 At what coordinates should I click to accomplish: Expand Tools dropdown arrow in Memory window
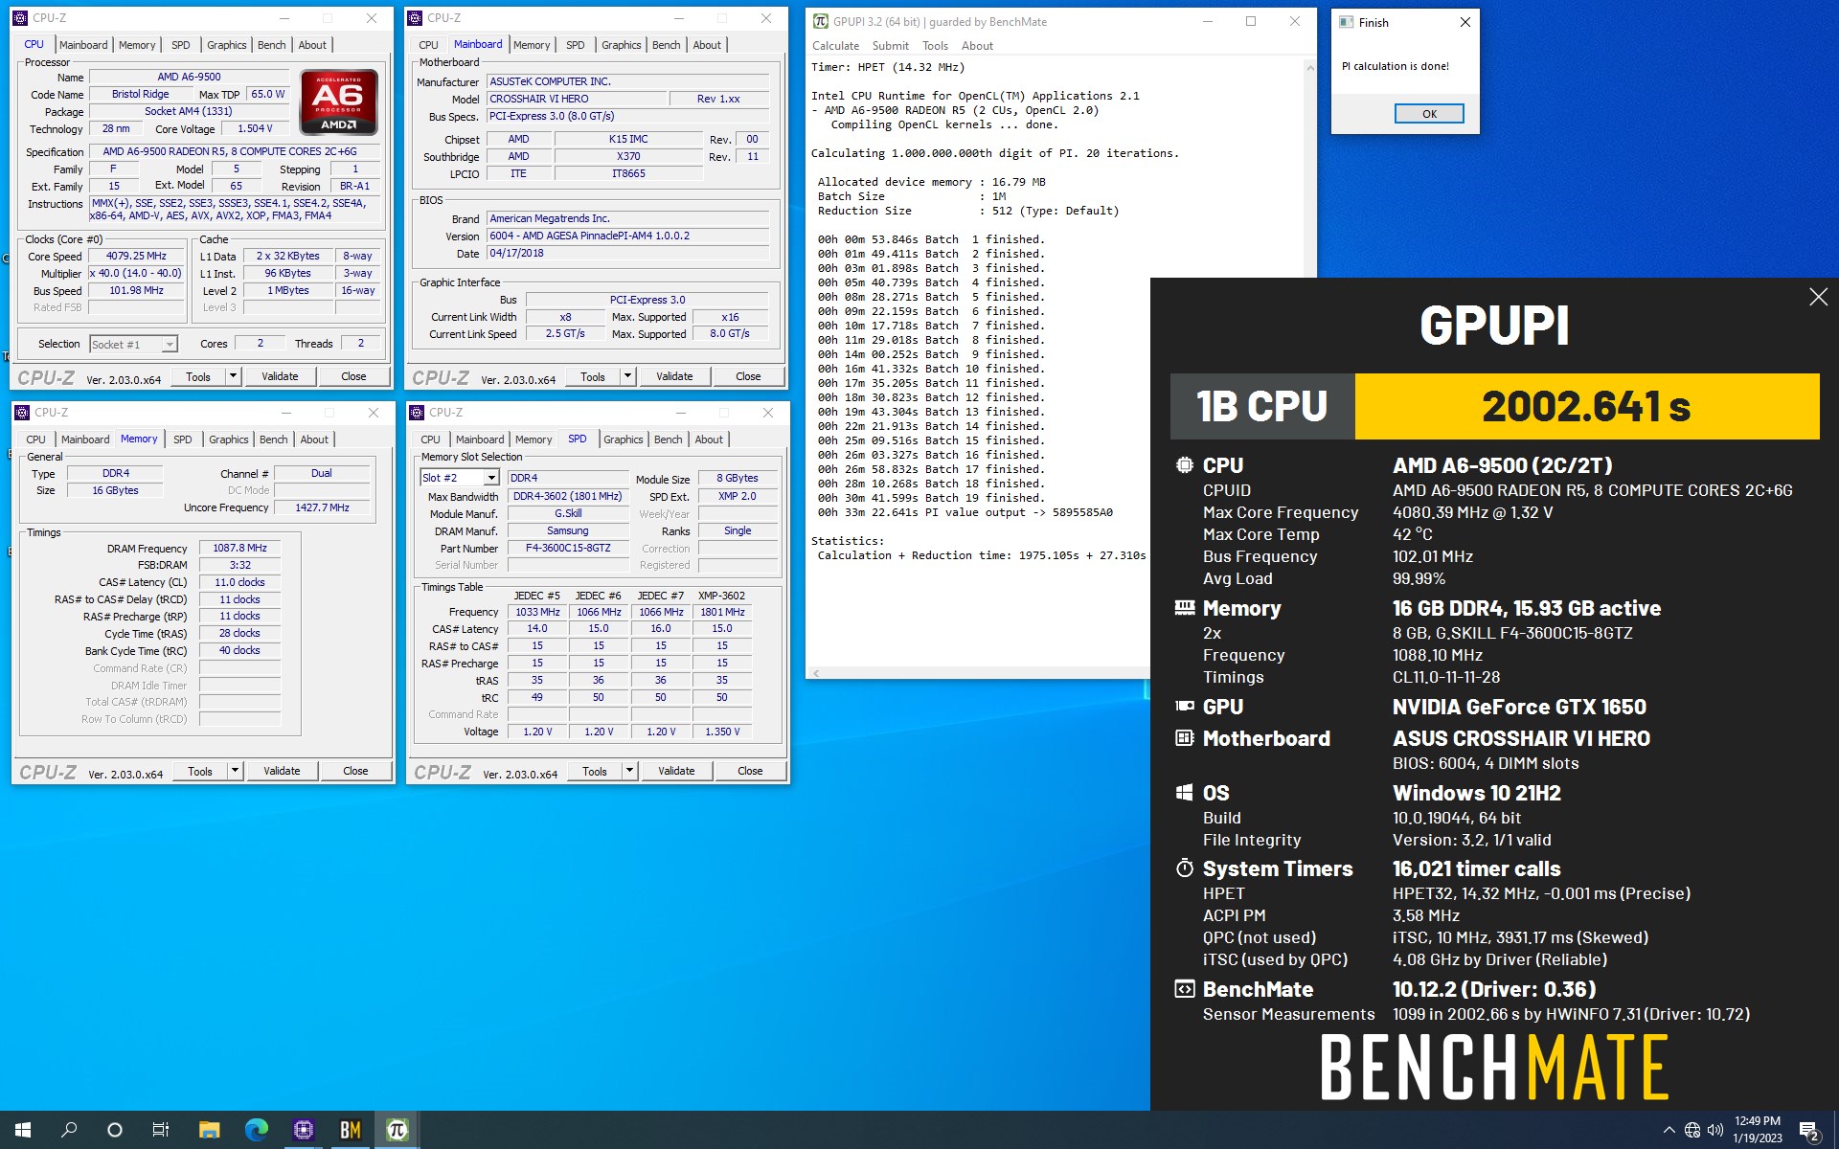point(235,771)
